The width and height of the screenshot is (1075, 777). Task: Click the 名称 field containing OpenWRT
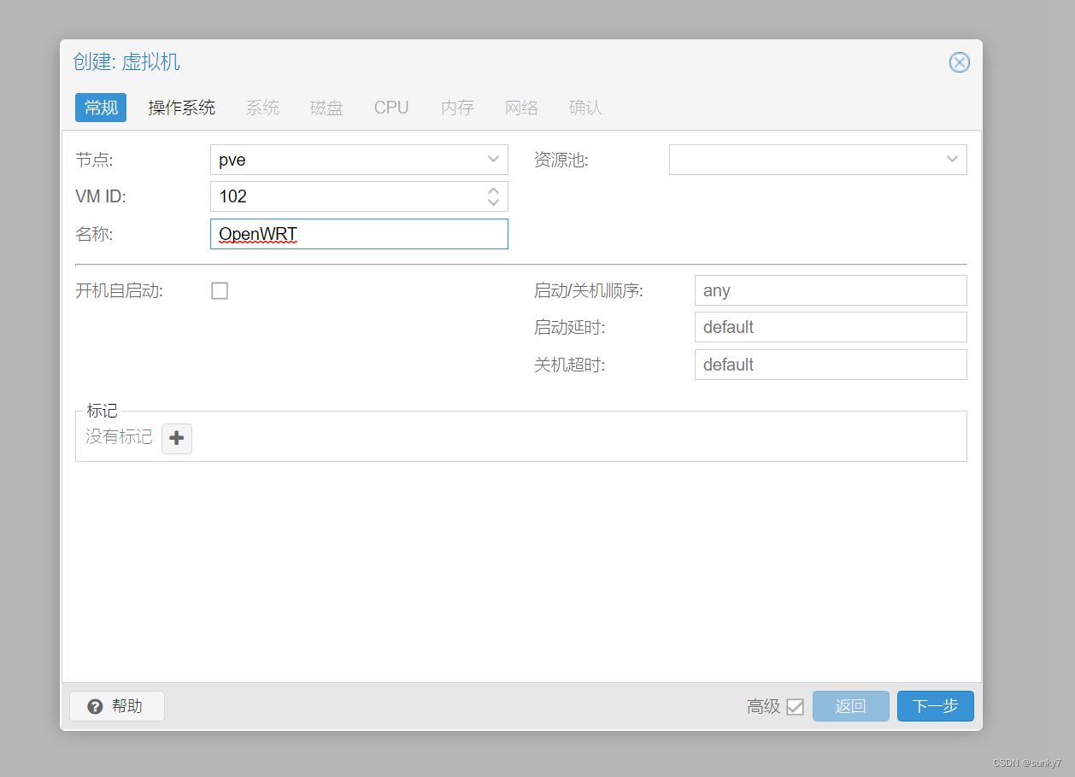(x=359, y=234)
